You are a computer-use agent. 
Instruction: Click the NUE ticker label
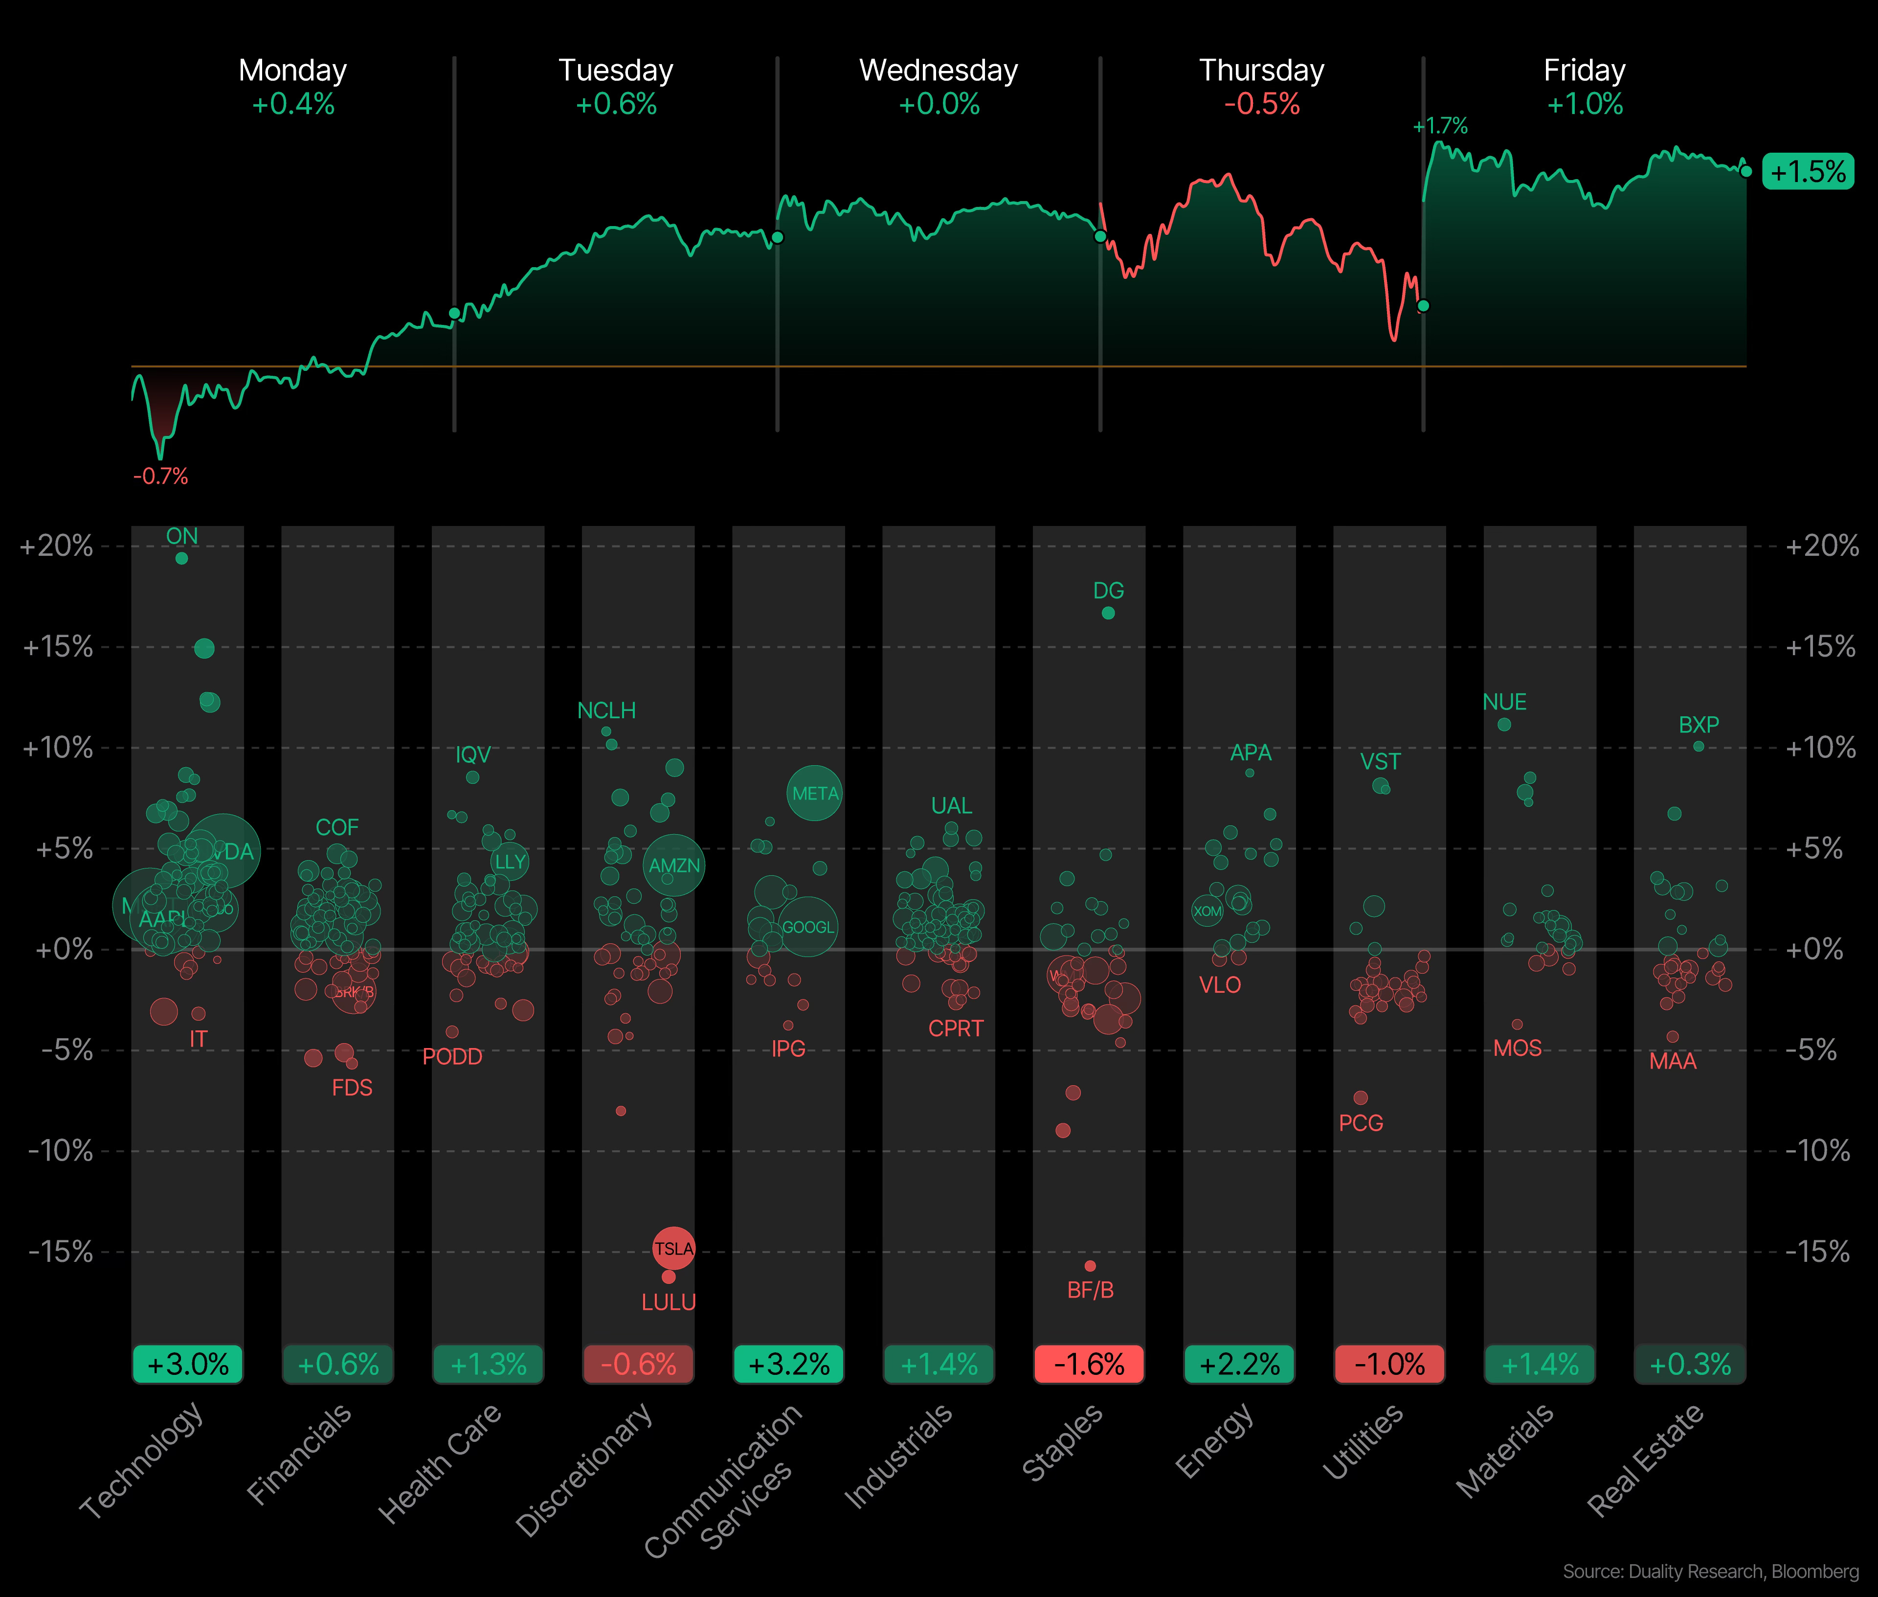click(x=1504, y=703)
